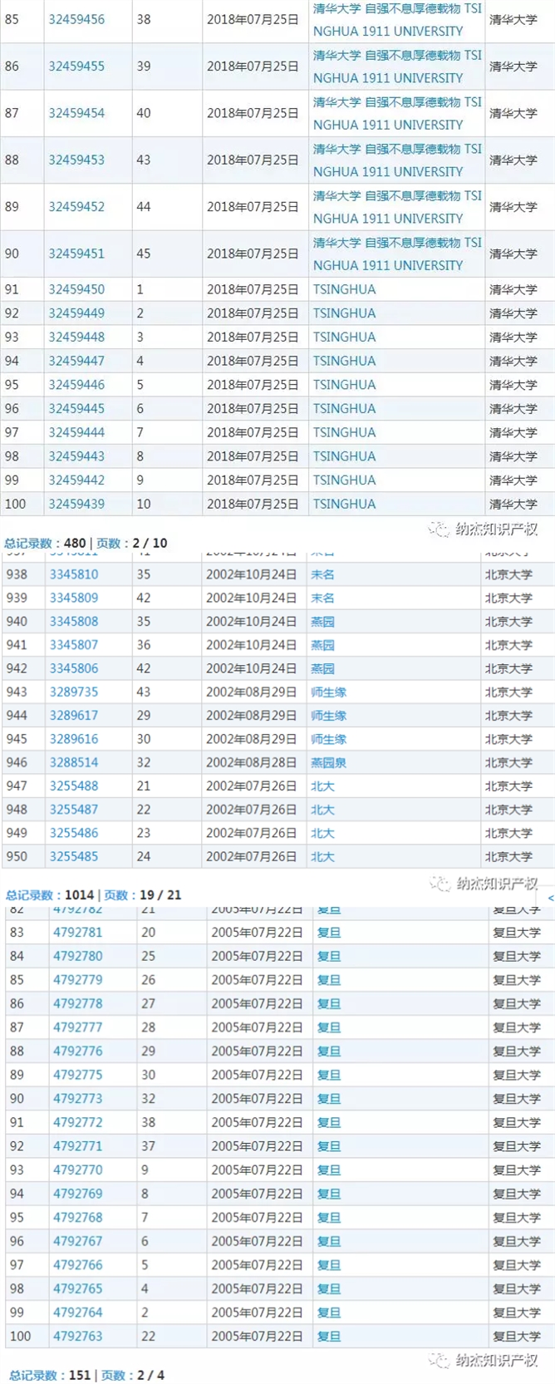Open trademark registration number 3345806
This screenshot has height=1384, width=555.
click(74, 668)
